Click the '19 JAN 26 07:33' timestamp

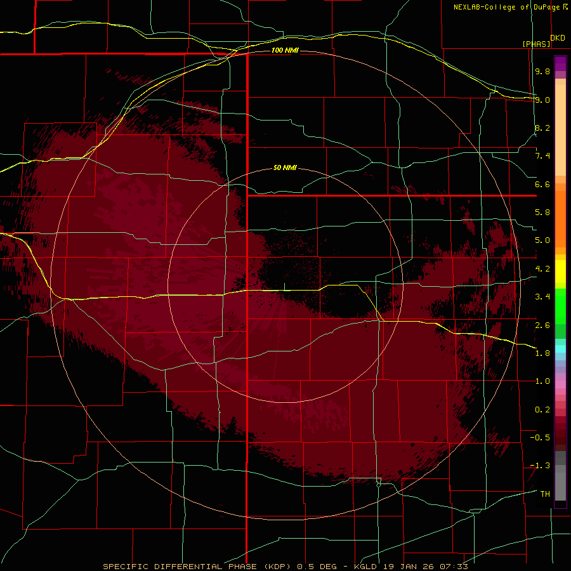pos(426,567)
